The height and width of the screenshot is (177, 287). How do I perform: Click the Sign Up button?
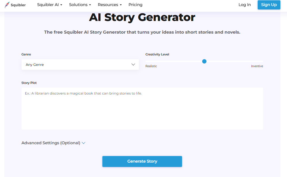pyautogui.click(x=269, y=5)
